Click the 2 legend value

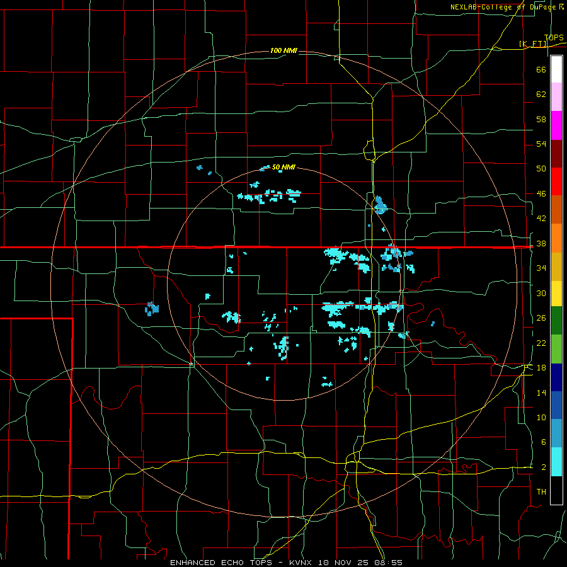(543, 467)
